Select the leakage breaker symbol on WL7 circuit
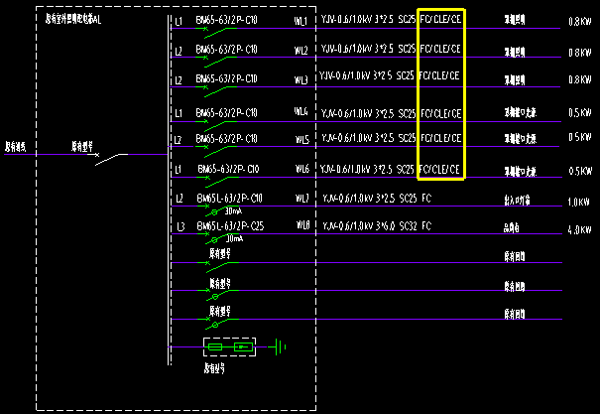 coord(218,210)
